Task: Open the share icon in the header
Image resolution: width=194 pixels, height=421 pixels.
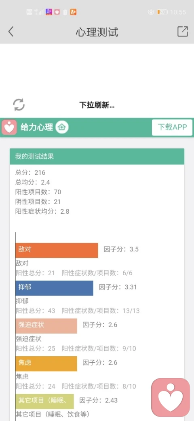Action: [x=183, y=32]
